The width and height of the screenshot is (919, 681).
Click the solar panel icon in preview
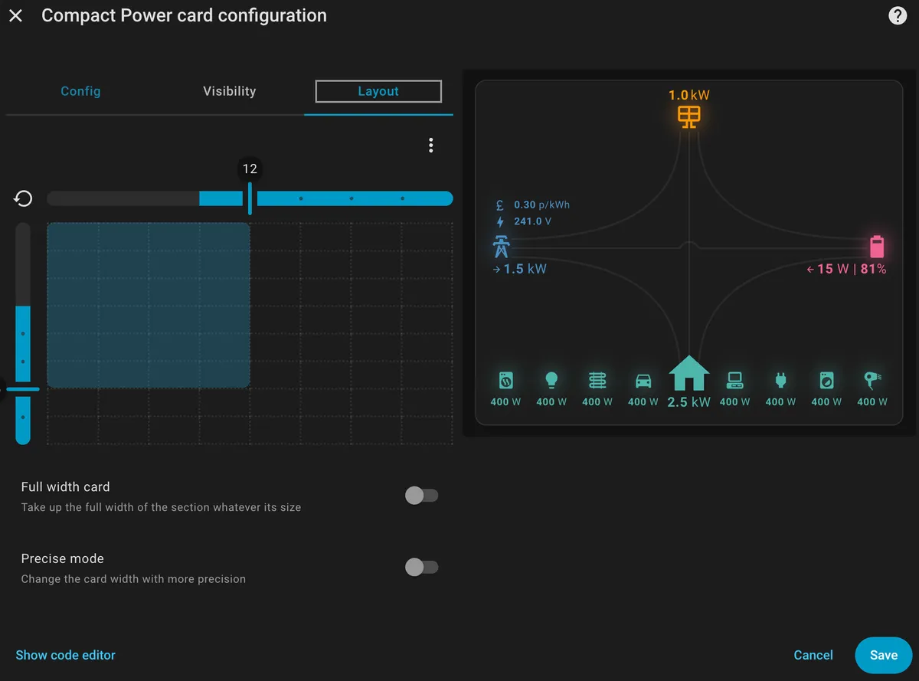pyautogui.click(x=689, y=116)
